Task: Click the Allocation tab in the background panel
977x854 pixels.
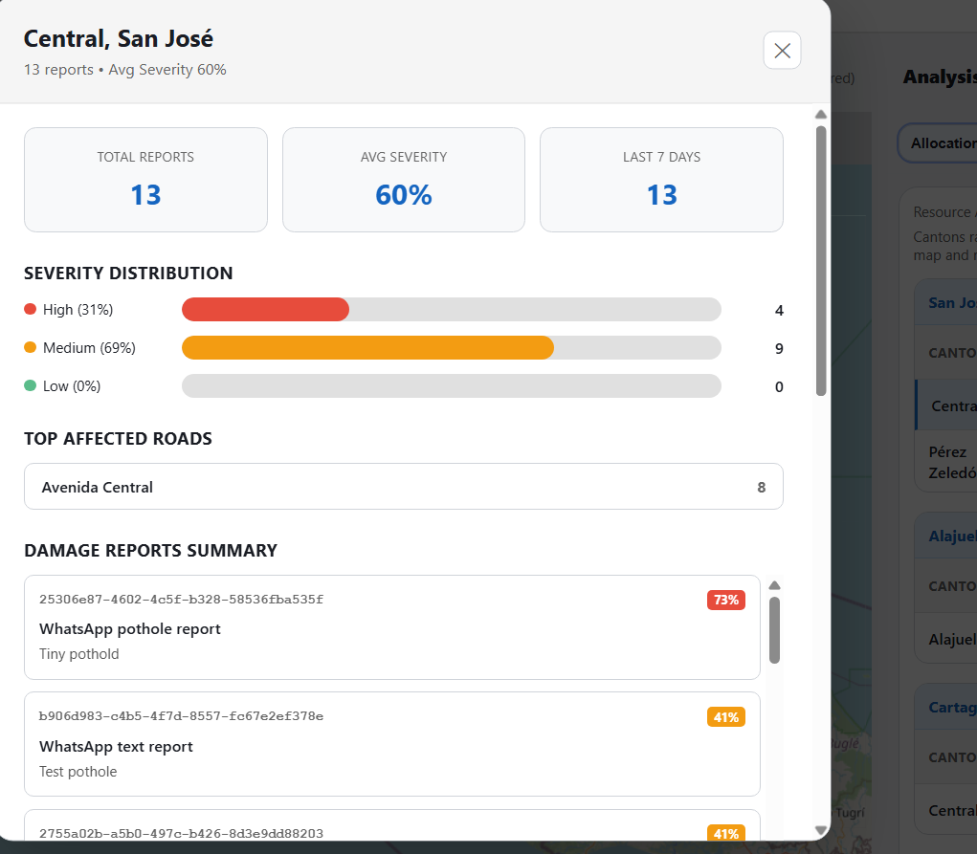Action: tap(937, 143)
